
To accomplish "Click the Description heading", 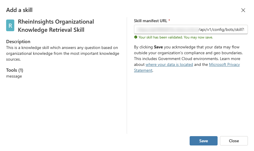I will [x=18, y=41].
